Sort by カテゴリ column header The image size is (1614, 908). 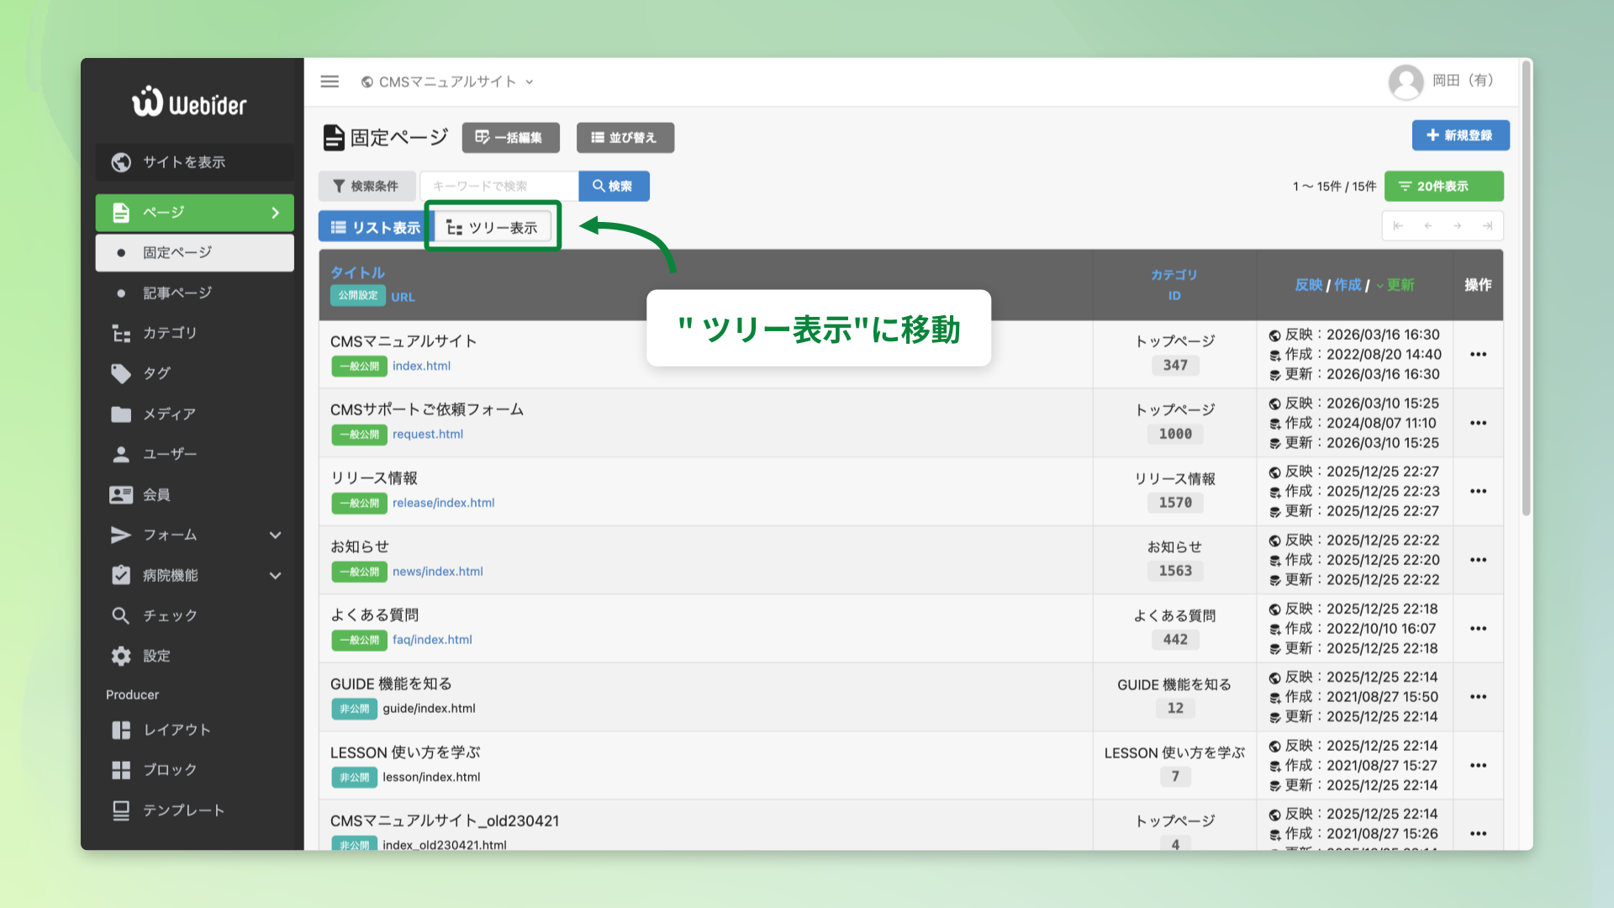[x=1174, y=275]
